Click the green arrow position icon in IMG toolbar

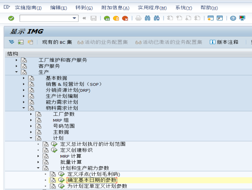coord(21,42)
